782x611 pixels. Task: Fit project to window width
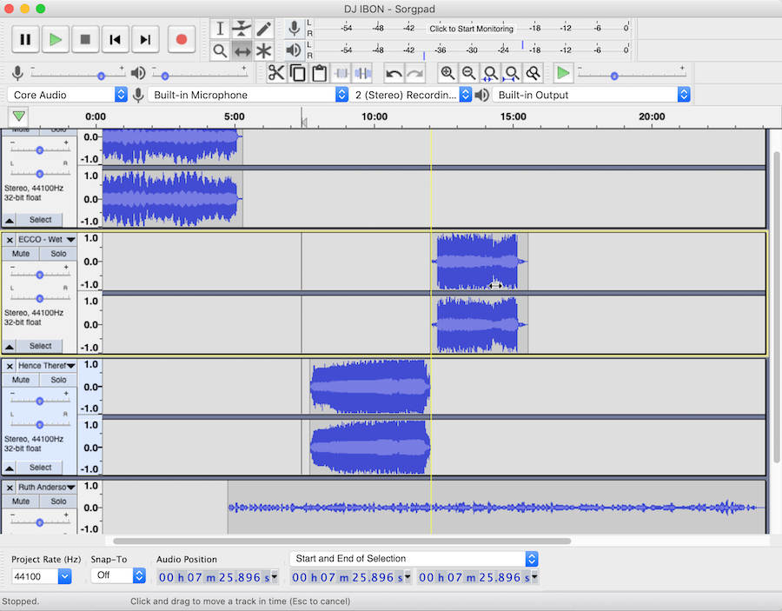(x=512, y=73)
